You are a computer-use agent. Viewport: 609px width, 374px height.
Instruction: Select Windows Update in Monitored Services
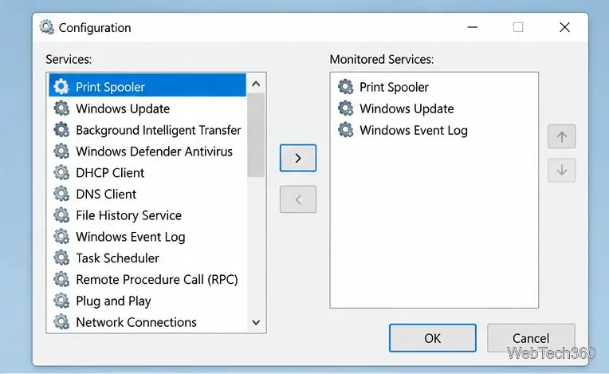click(434, 108)
